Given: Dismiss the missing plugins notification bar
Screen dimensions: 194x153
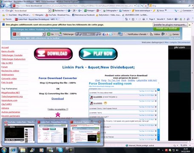Looking at the screenshot, I should (190, 25).
